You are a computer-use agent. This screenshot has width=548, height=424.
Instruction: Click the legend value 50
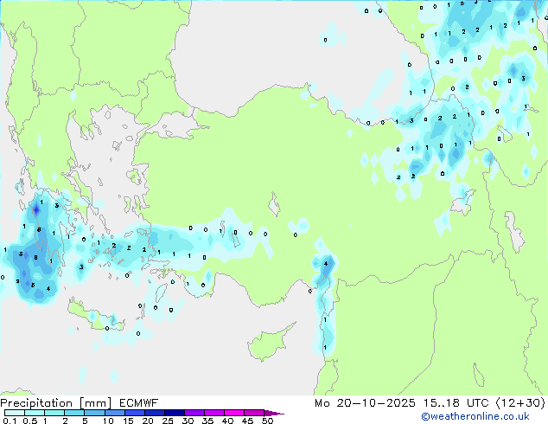(x=267, y=421)
